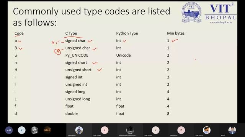This screenshot has height=137, width=245.
Task: Click the round VIT university seal
Action: (x=191, y=13)
